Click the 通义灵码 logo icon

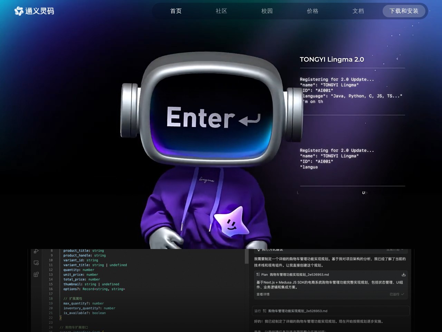(19, 11)
